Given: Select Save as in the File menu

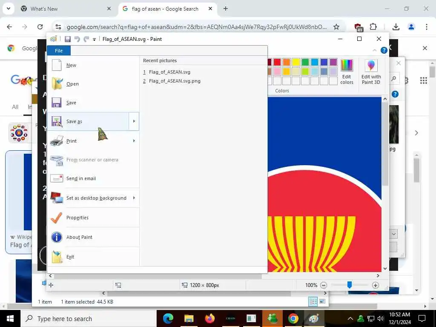Looking at the screenshot, I should click(x=88, y=121).
